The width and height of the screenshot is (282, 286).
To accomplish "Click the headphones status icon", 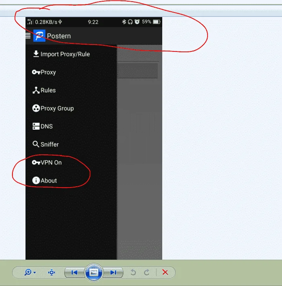I will tap(130, 22).
